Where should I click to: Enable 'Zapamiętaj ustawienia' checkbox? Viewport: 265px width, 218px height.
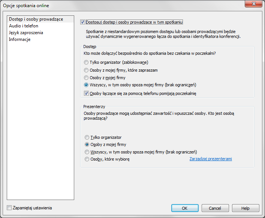[x=9, y=208]
